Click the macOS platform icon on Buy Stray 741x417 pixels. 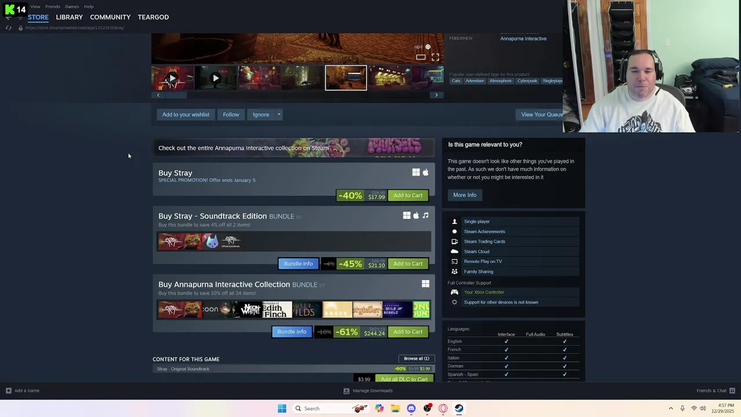click(425, 173)
